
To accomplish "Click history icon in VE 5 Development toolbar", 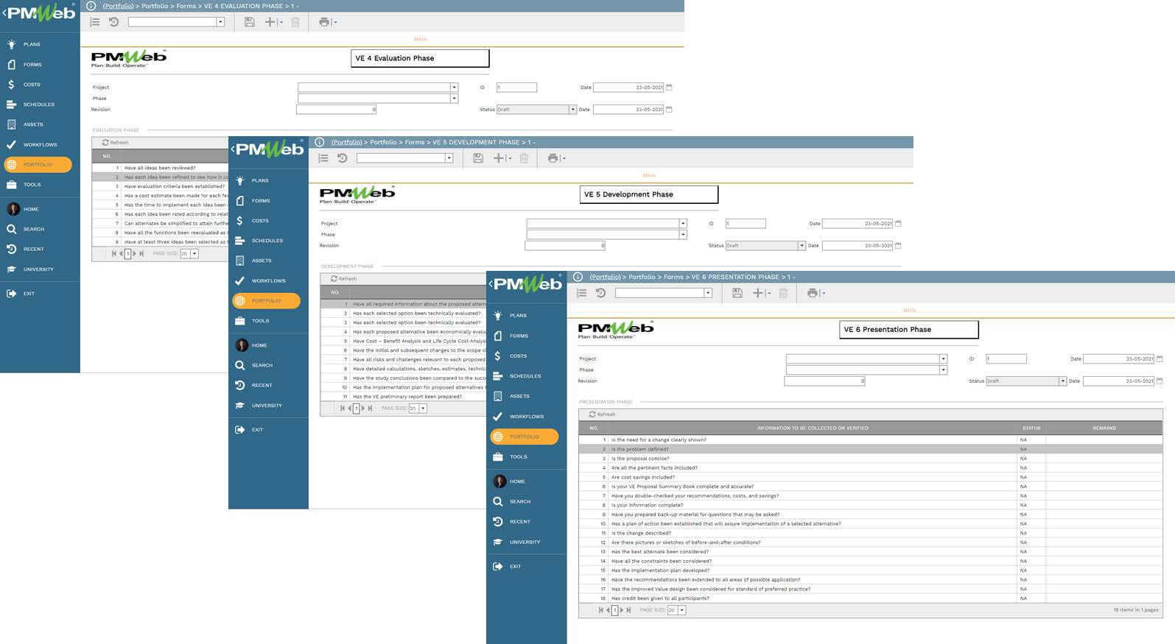I will 343,158.
